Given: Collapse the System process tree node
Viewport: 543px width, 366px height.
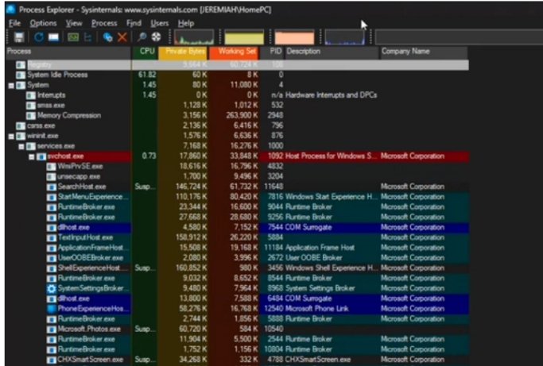Looking at the screenshot, I should pyautogui.click(x=11, y=85).
